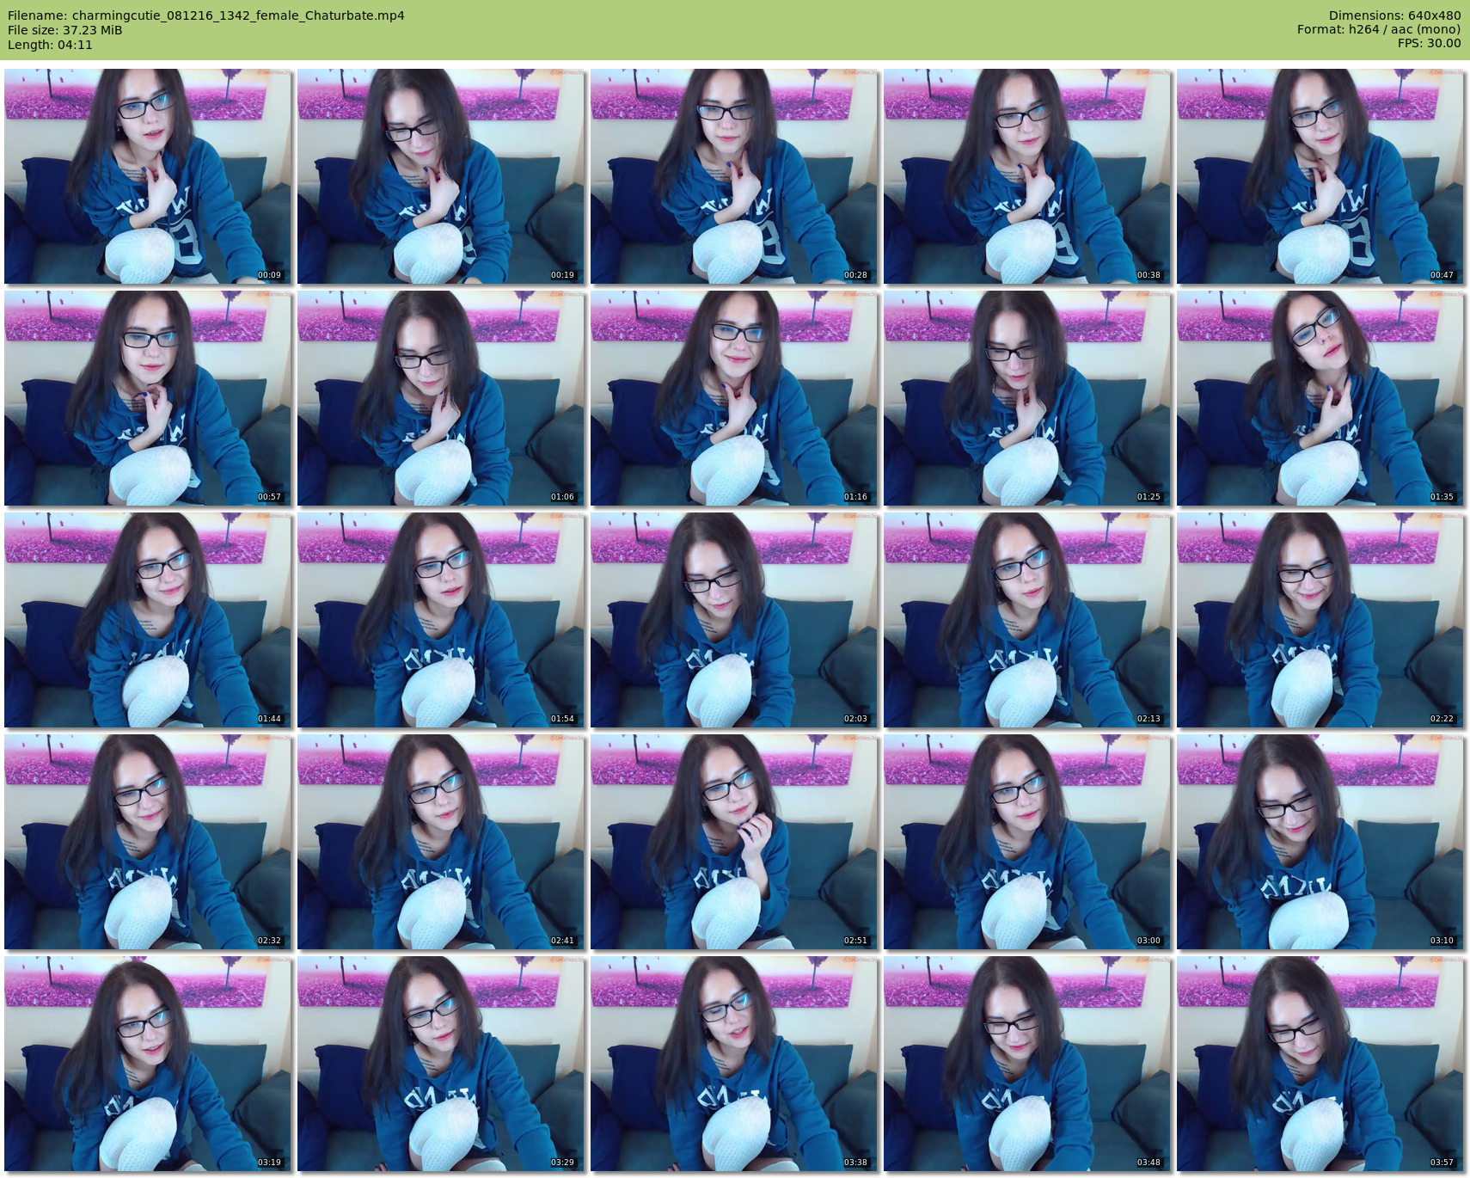
Task: Open the thumbnail stamped 02:32
Action: point(148,842)
